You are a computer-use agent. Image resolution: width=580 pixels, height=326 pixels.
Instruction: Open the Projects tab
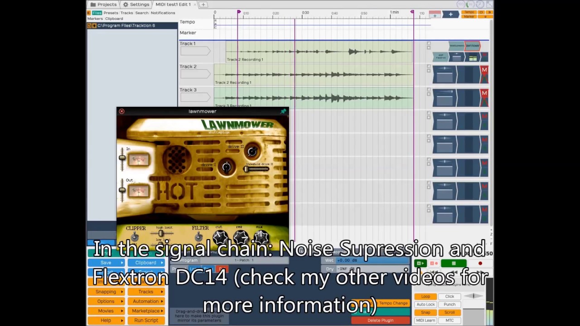pyautogui.click(x=103, y=5)
